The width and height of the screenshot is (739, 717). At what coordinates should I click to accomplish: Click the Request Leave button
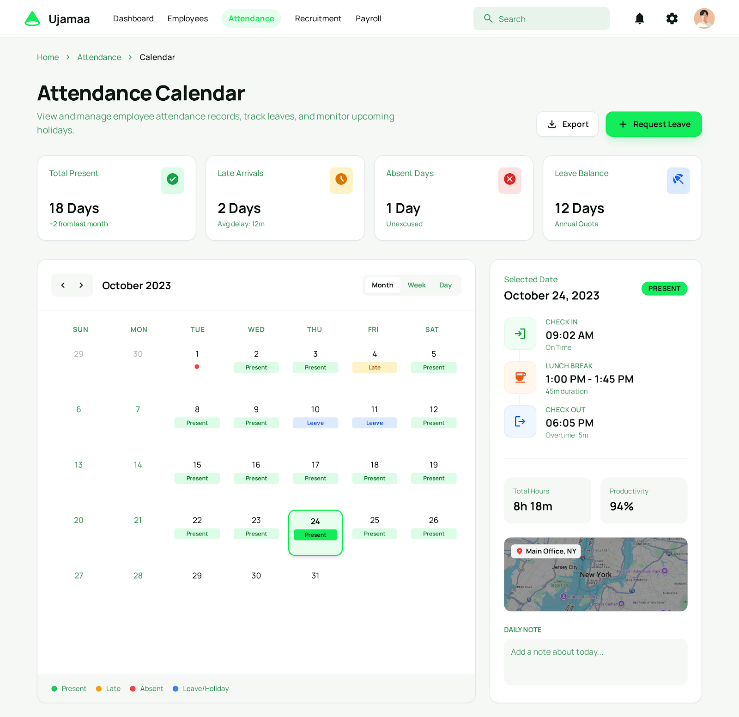click(654, 124)
